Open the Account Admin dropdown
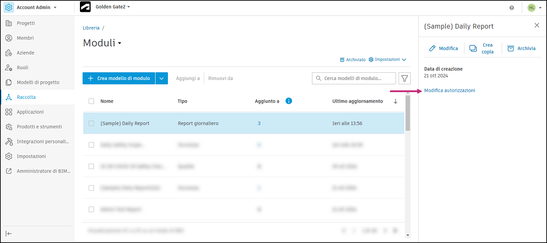Viewport: 547px width, 243px height. coord(55,8)
